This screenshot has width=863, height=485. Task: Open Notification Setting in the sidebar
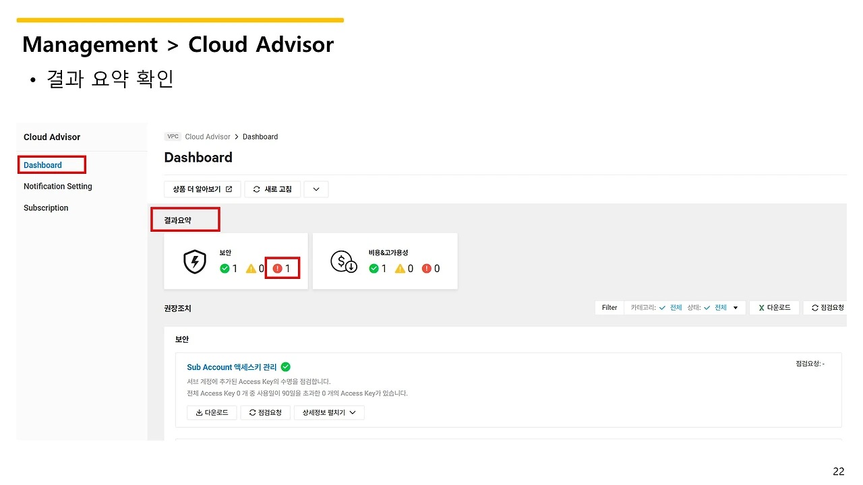(58, 187)
